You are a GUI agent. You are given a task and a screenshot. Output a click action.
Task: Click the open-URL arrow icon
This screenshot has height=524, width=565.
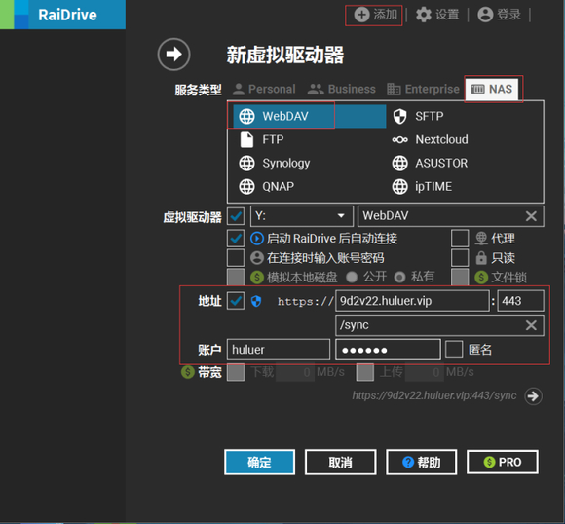pos(533,396)
